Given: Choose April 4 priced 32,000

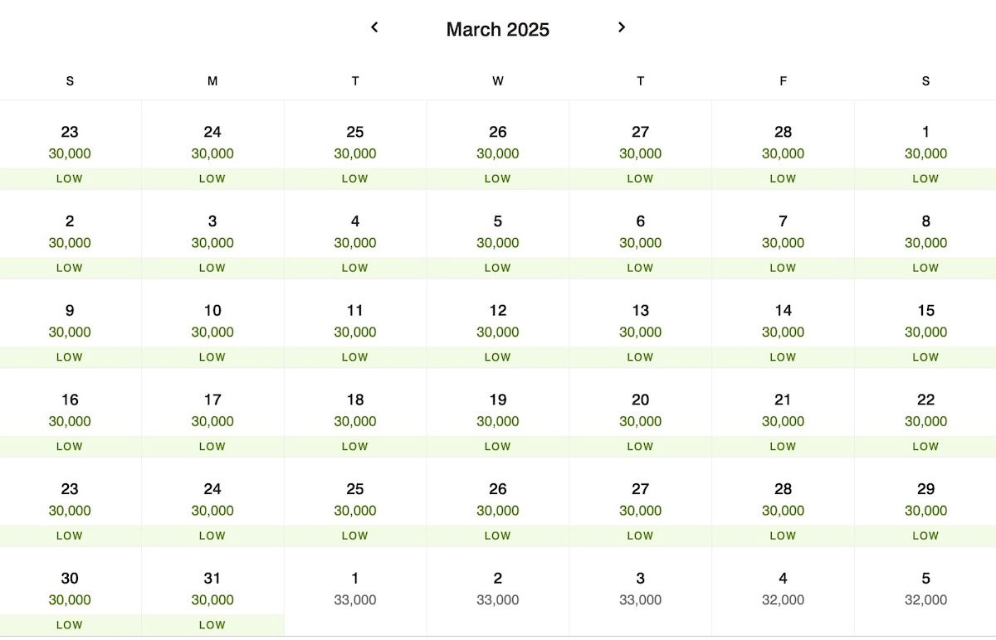Looking at the screenshot, I should click(783, 591).
